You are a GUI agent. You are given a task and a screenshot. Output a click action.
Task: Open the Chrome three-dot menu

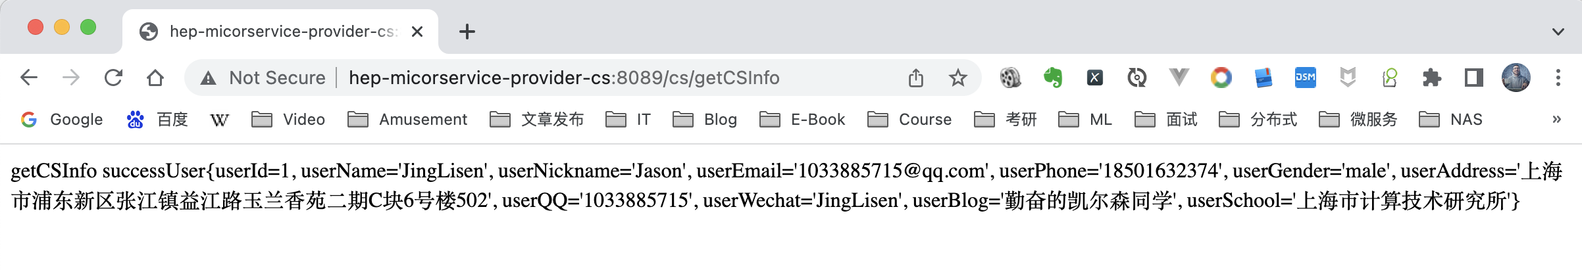[1558, 78]
